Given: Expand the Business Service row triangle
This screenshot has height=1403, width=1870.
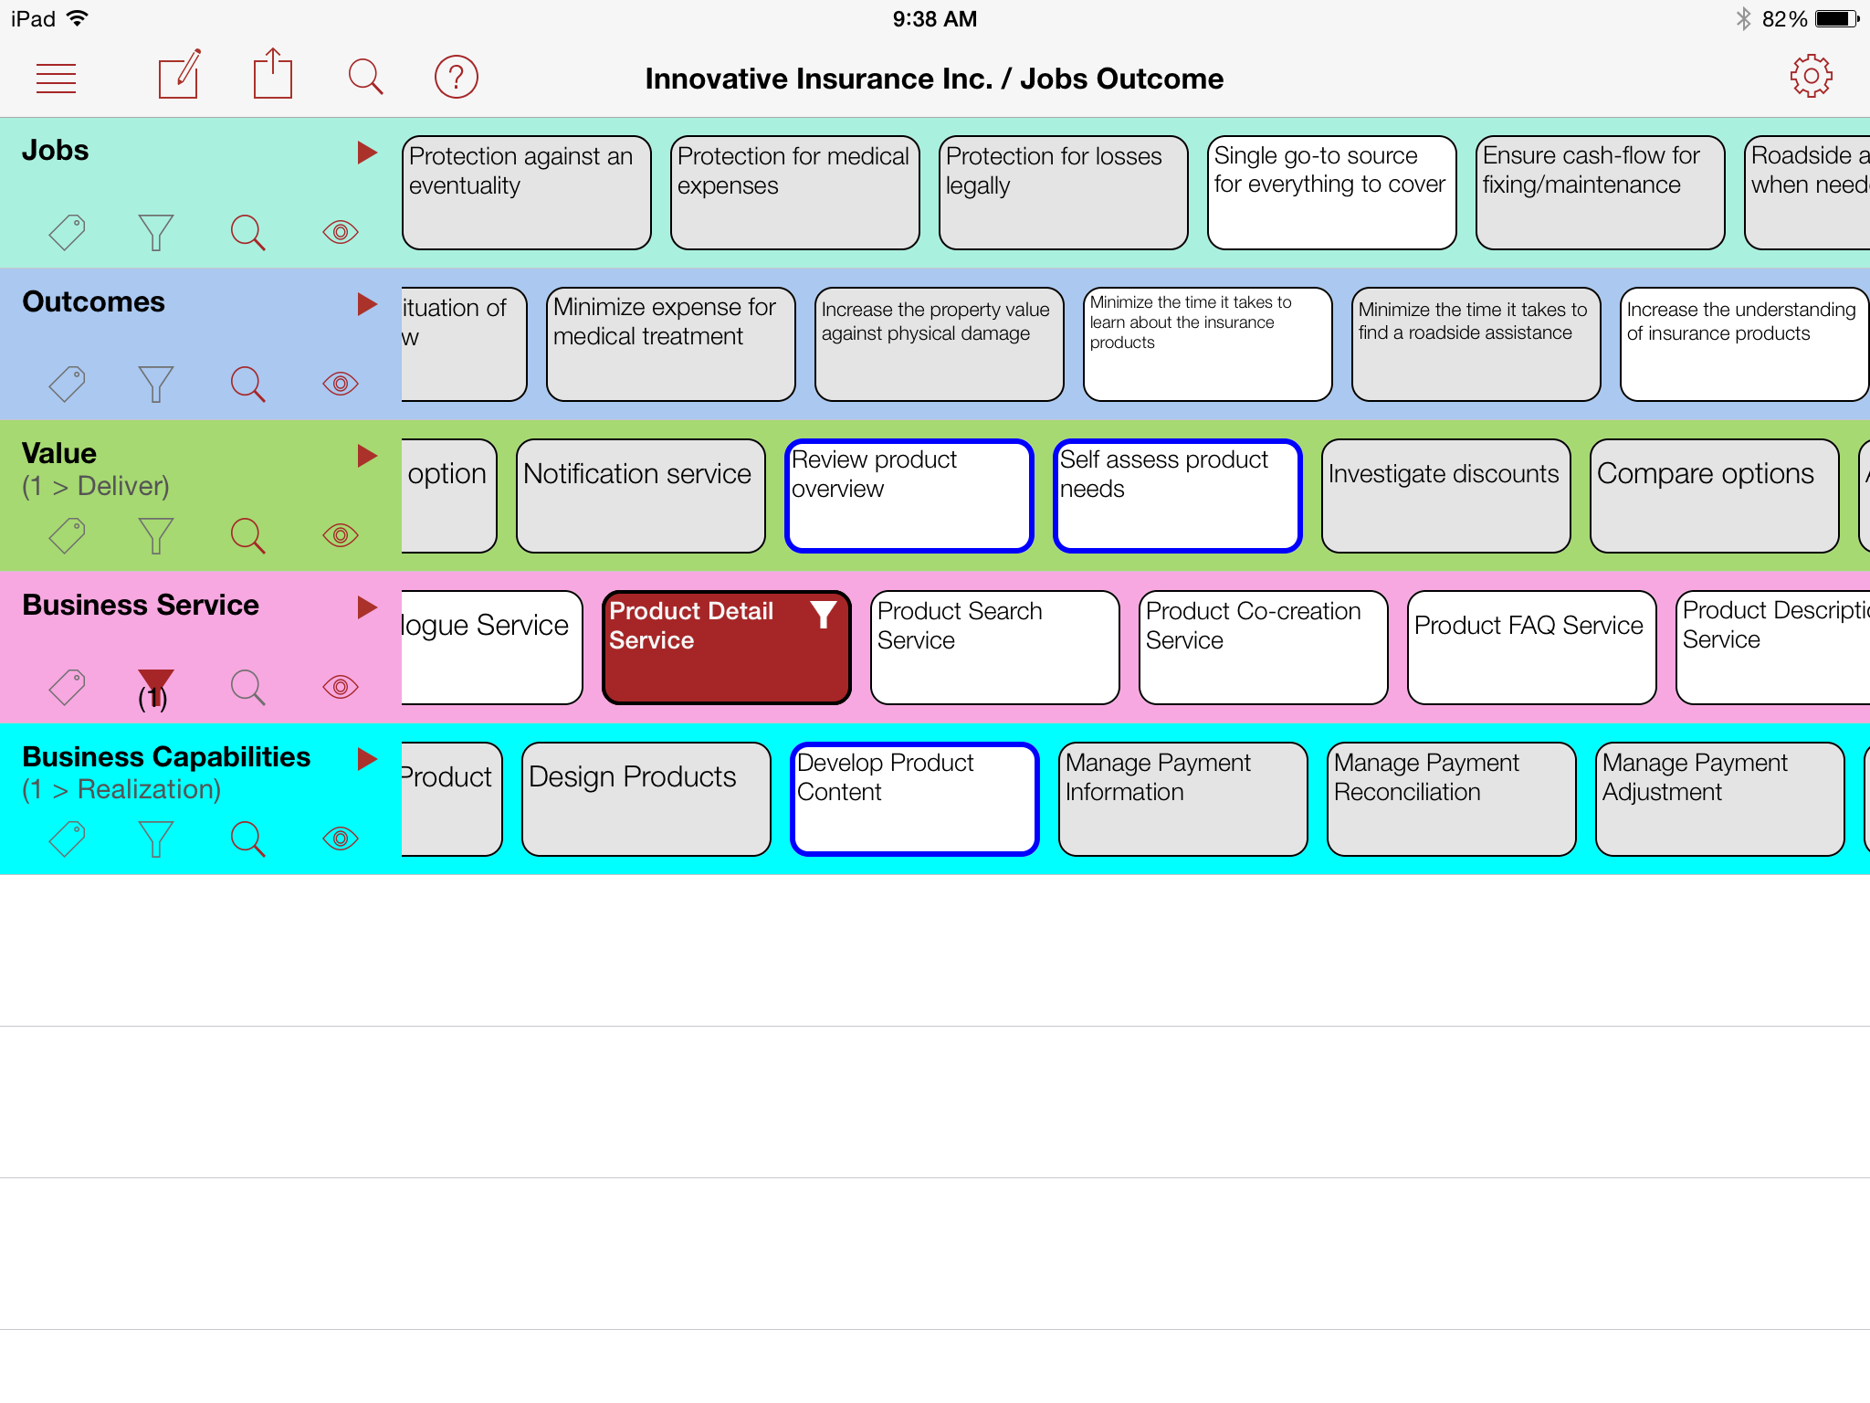Looking at the screenshot, I should click(x=367, y=607).
